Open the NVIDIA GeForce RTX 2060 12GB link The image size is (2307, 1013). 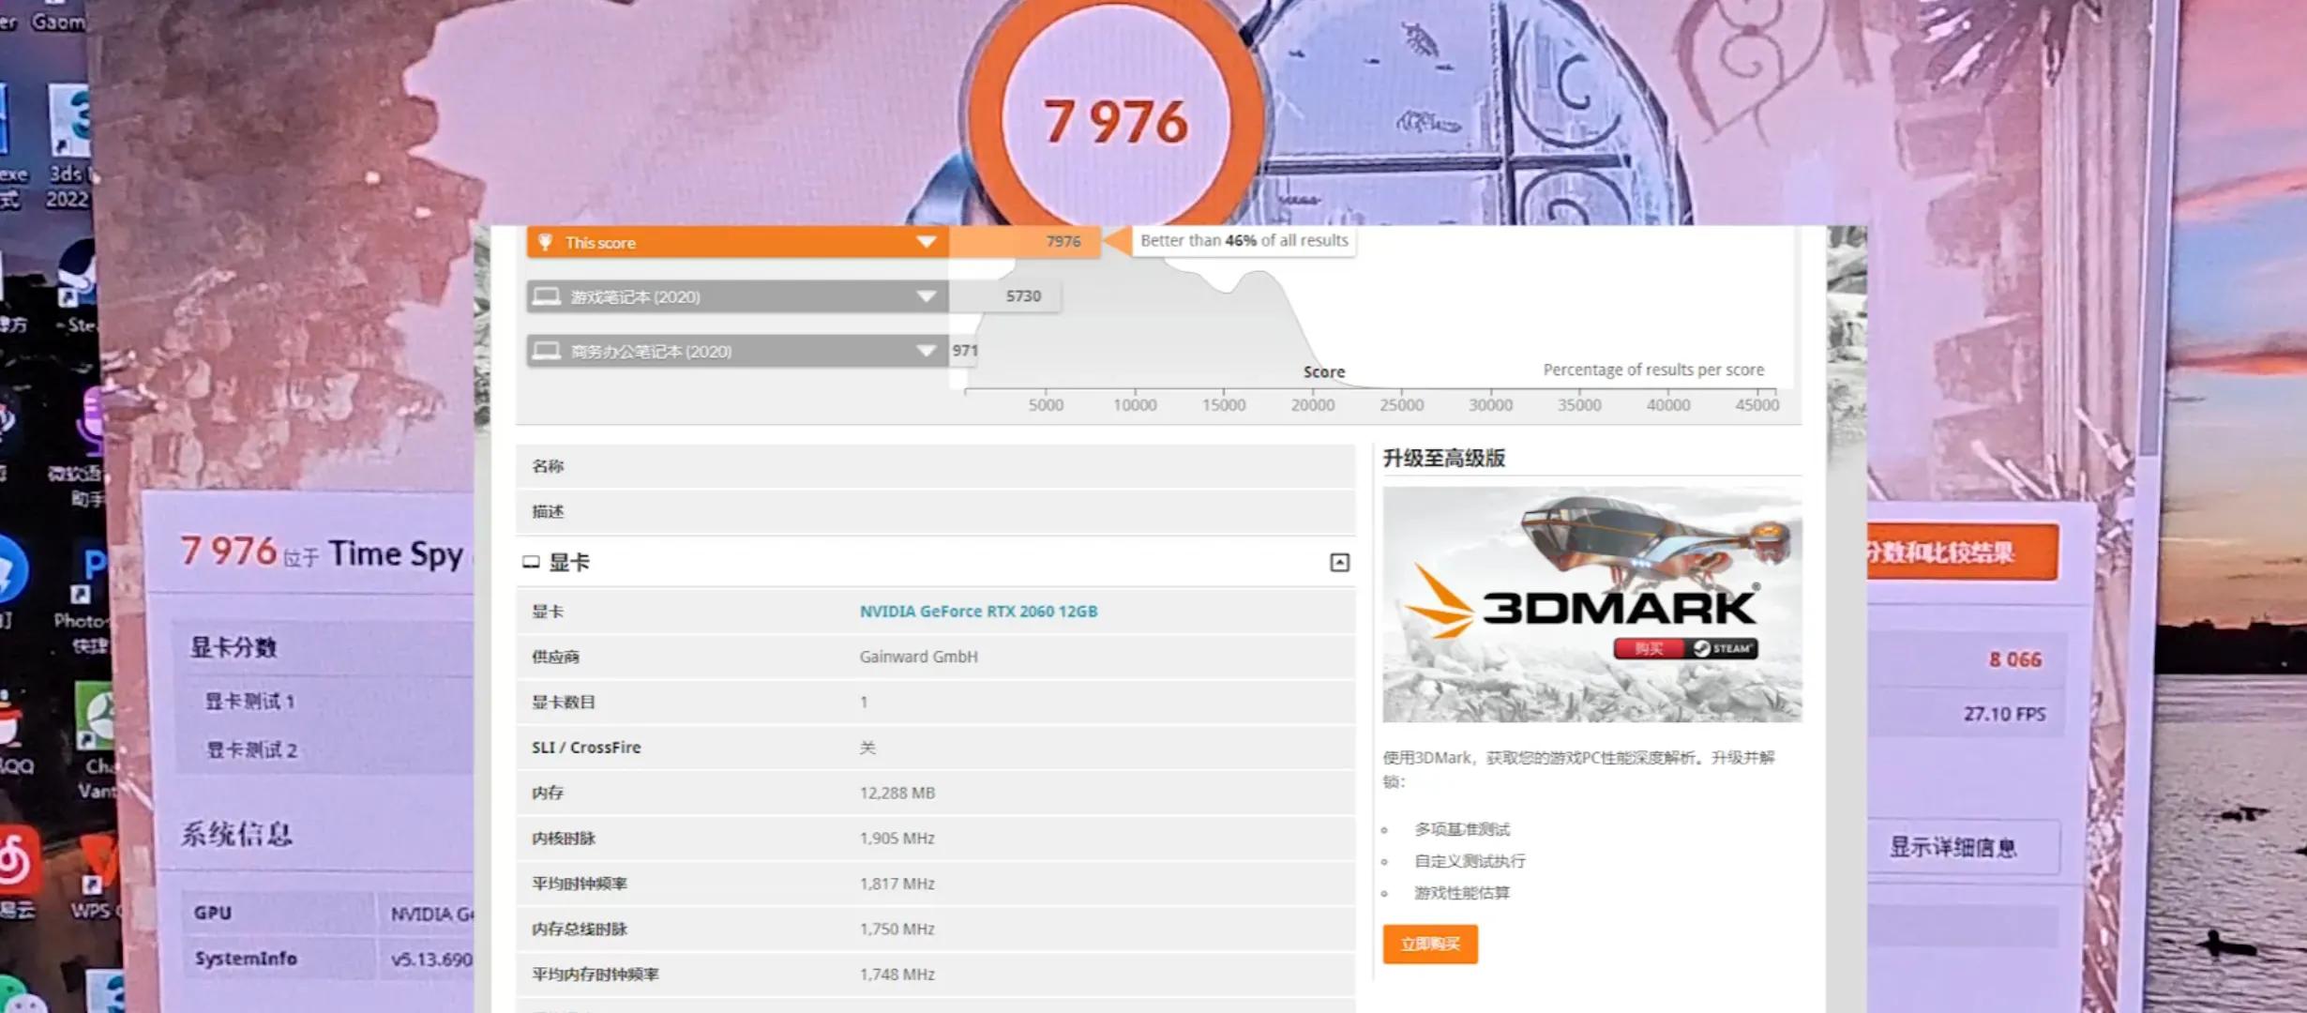(x=978, y=611)
